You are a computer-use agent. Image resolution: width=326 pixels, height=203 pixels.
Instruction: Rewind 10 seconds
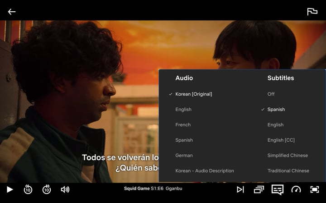[x=28, y=189]
